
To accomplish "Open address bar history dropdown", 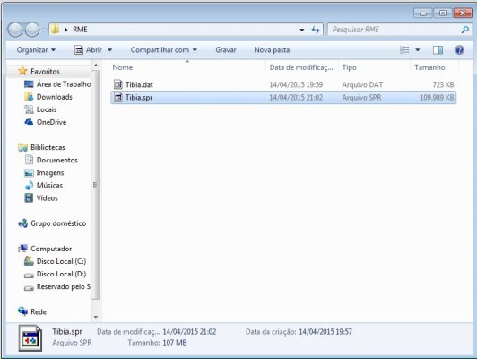I will pos(302,30).
